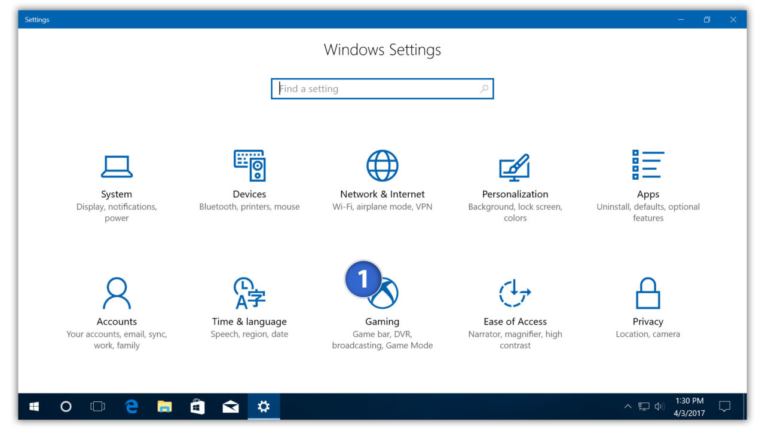Minimize the Settings window
Image resolution: width=765 pixels, height=430 pixels.
681,20
